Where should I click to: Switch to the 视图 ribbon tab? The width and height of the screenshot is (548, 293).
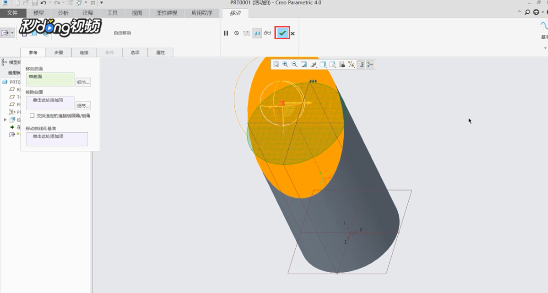point(137,13)
